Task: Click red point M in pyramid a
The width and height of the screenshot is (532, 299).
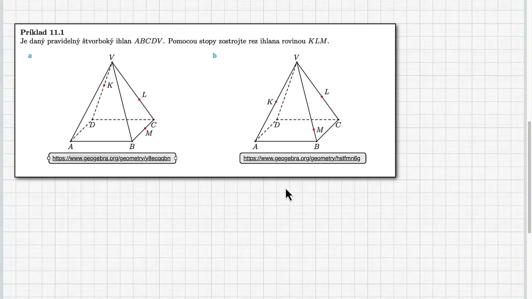Action: pyautogui.click(x=145, y=128)
